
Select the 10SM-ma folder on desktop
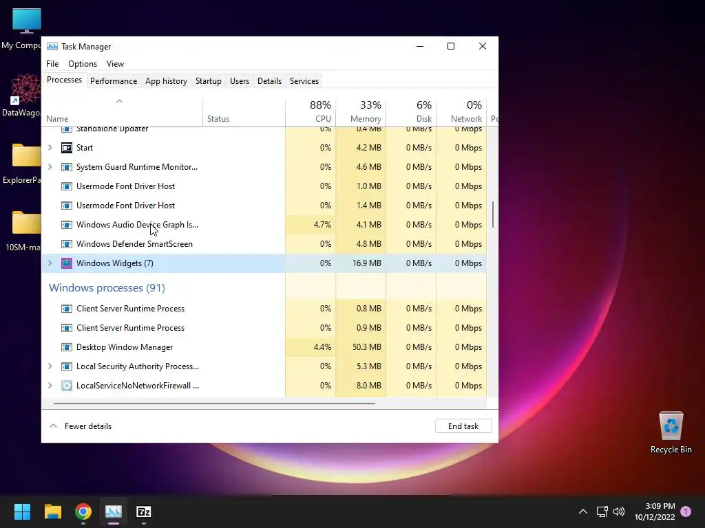23,231
